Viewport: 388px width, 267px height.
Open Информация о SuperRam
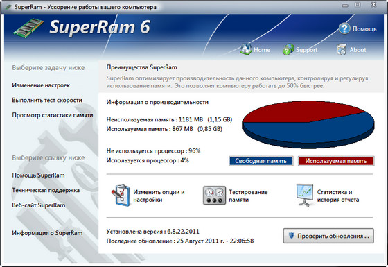point(47,233)
